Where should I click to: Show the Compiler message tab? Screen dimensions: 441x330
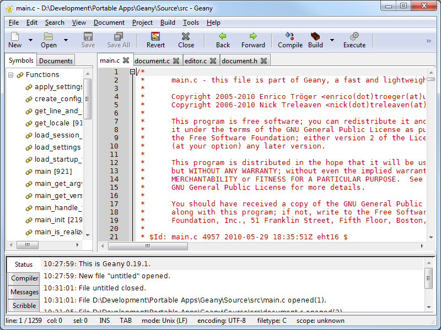24,278
